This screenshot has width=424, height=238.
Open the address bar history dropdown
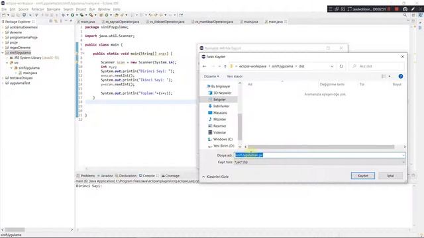tap(332, 66)
